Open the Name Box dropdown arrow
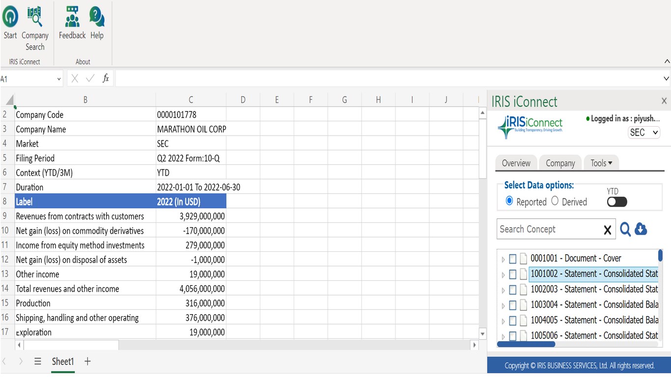This screenshot has width=671, height=377. 59,79
